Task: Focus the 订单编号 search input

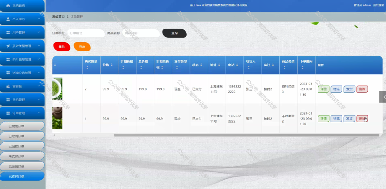Action: coord(86,33)
